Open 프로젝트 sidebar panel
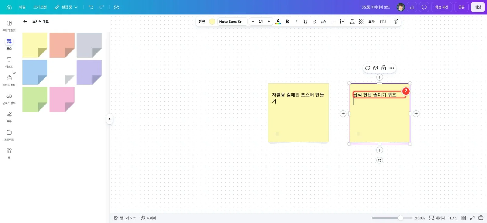 9,135
